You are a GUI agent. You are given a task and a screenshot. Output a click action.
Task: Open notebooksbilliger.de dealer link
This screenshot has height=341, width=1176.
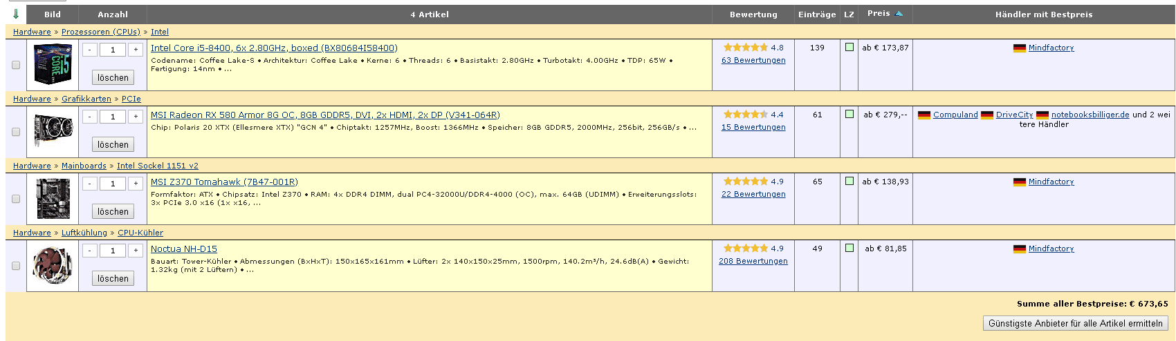pyautogui.click(x=1090, y=115)
